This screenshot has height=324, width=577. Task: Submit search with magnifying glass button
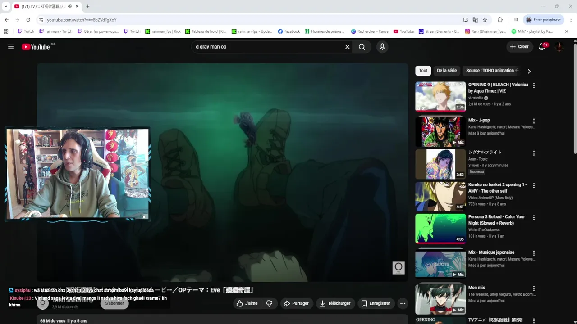pos(362,47)
